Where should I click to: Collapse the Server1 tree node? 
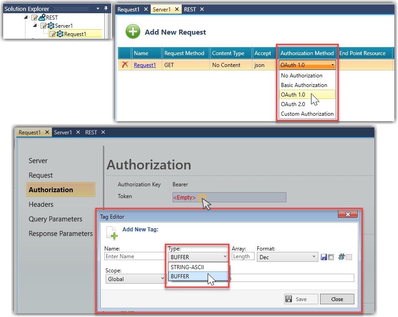click(x=36, y=26)
